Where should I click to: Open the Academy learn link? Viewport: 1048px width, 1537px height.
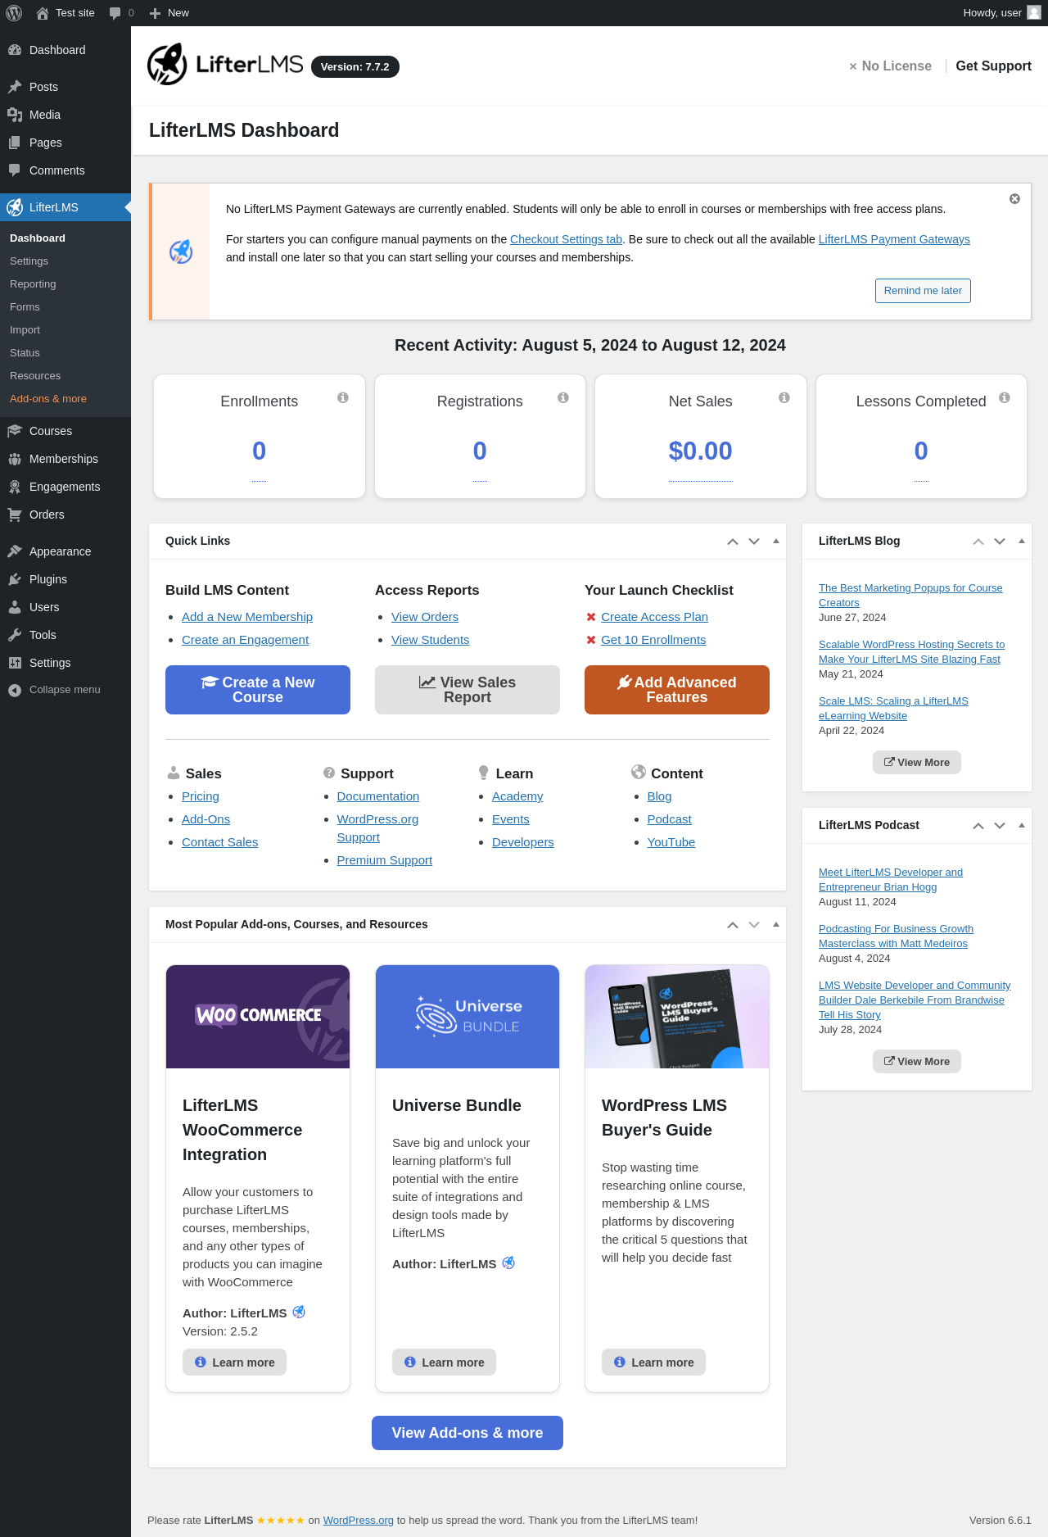[517, 796]
